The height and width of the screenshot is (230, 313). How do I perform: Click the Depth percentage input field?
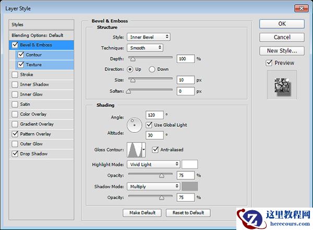pos(185,59)
